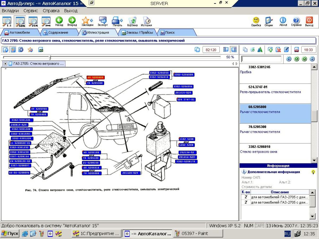Go to next record in parts list
Image resolution: width=319 pixels, height=239 pixels.
click(x=305, y=59)
